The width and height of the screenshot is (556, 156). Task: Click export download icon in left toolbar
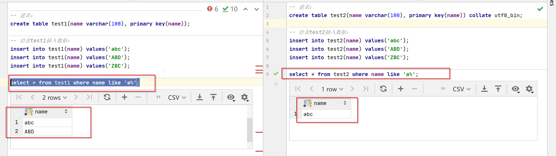pyautogui.click(x=200, y=97)
